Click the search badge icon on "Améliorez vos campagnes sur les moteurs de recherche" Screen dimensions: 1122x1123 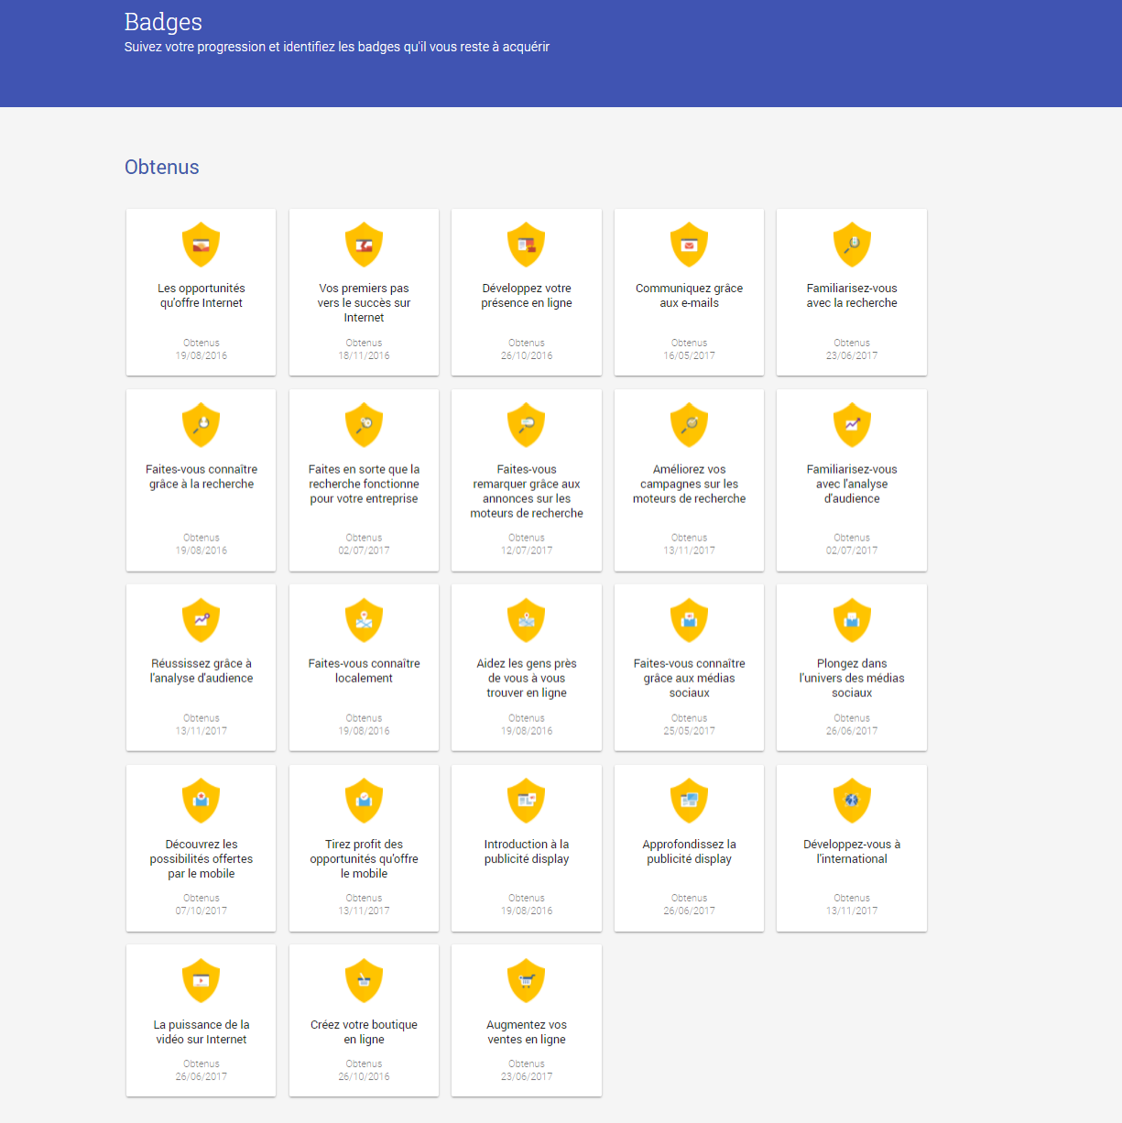[689, 424]
